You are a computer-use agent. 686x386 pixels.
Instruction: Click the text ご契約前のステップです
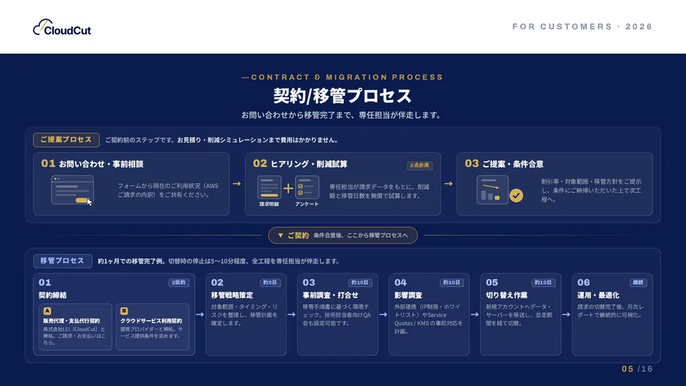(140, 141)
